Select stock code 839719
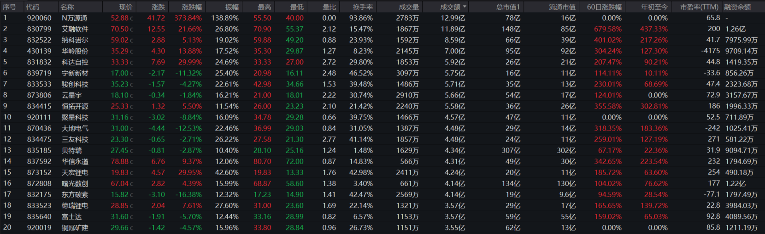This screenshot has width=765, height=234. click(x=39, y=73)
